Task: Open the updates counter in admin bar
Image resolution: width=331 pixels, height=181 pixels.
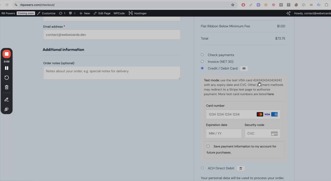Action: click(62, 13)
